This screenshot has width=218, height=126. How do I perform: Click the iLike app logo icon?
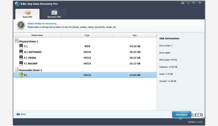coord(17,4)
